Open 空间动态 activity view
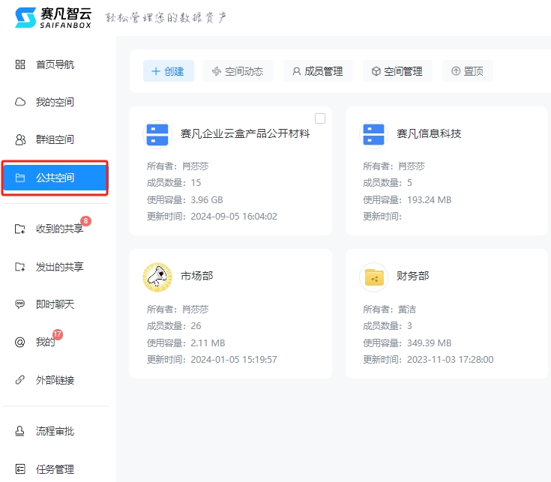Screen dimensions: 551x482 (238, 71)
